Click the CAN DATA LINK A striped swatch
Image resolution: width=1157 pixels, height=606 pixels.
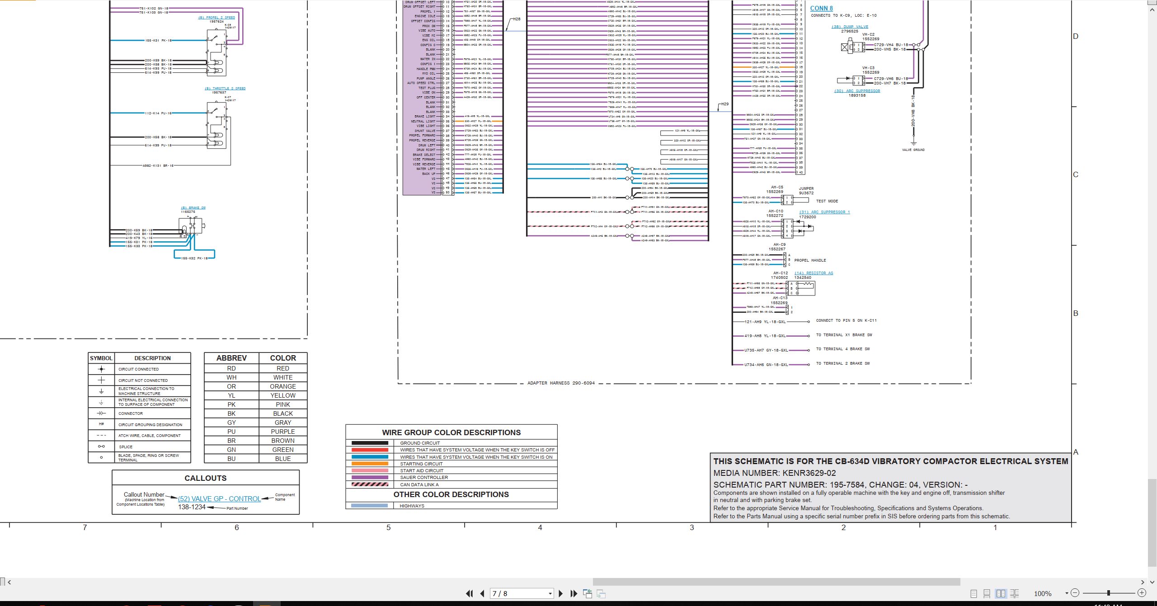click(369, 484)
